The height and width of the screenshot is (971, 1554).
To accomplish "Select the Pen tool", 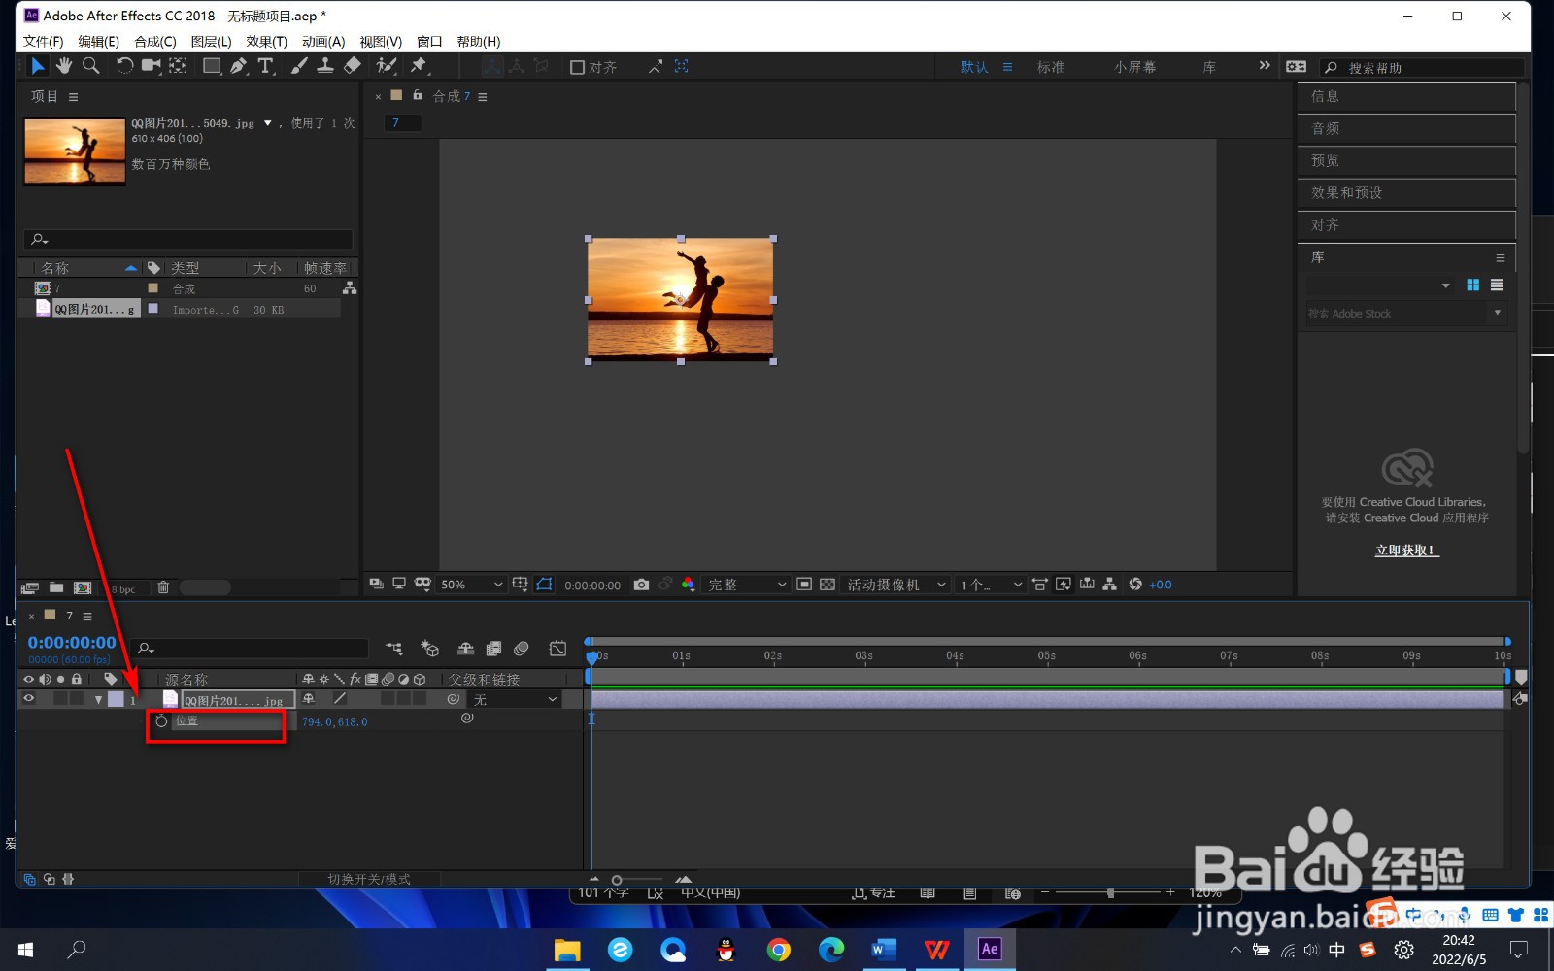I will click(x=238, y=66).
